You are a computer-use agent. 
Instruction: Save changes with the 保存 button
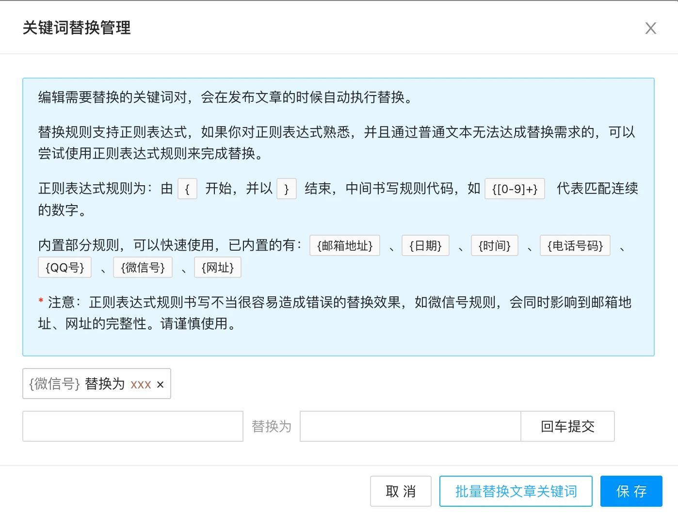pos(631,491)
